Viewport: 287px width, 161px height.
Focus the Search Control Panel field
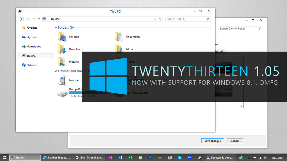pyautogui.click(x=240, y=29)
